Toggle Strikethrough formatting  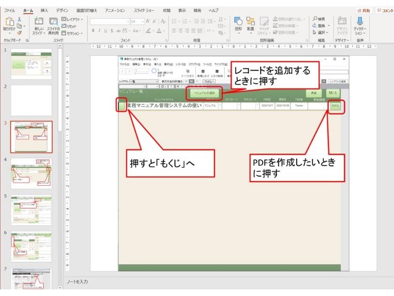tap(118, 31)
